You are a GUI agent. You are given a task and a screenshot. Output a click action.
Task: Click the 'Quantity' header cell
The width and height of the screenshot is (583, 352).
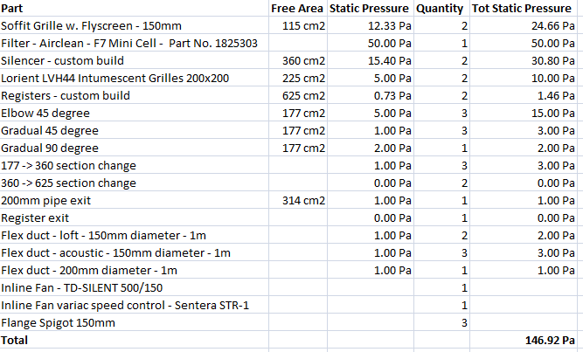pyautogui.click(x=440, y=8)
